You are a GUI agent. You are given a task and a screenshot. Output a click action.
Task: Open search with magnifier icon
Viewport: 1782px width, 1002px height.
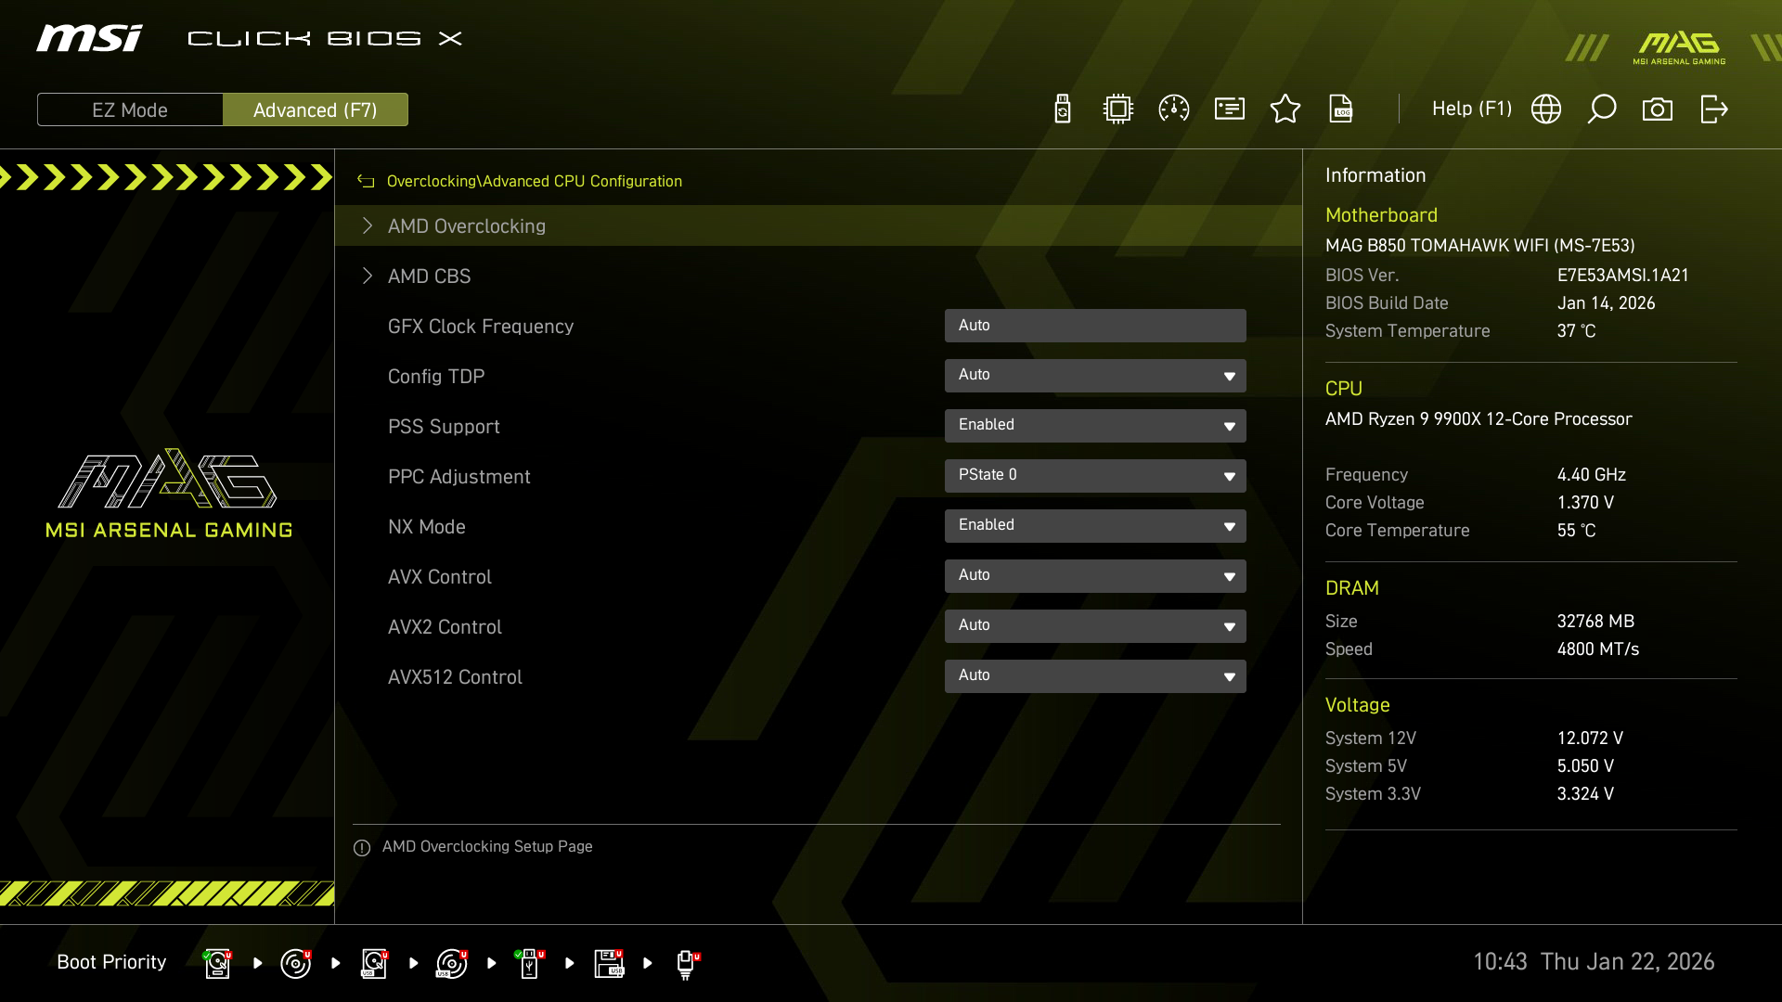(1602, 109)
